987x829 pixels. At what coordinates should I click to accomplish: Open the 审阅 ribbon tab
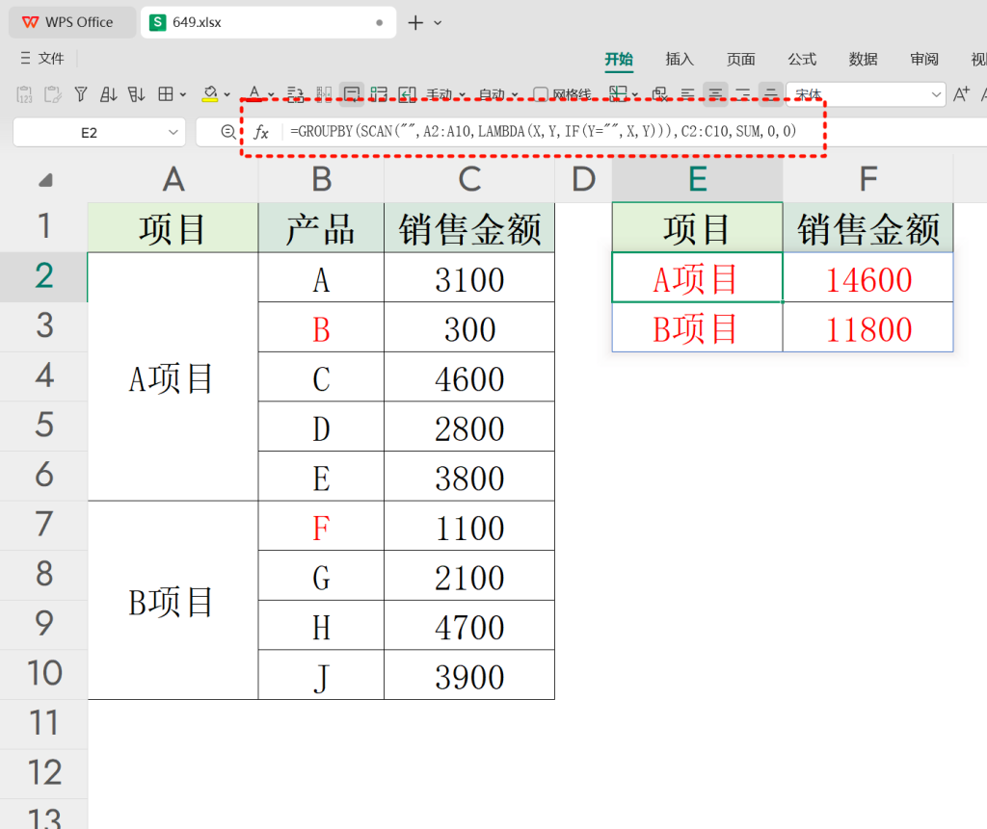[924, 59]
